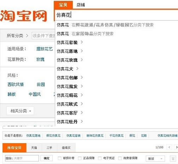Select suggestion 仿真花大
This screenshot has width=178, height=164.
[x=65, y=69]
